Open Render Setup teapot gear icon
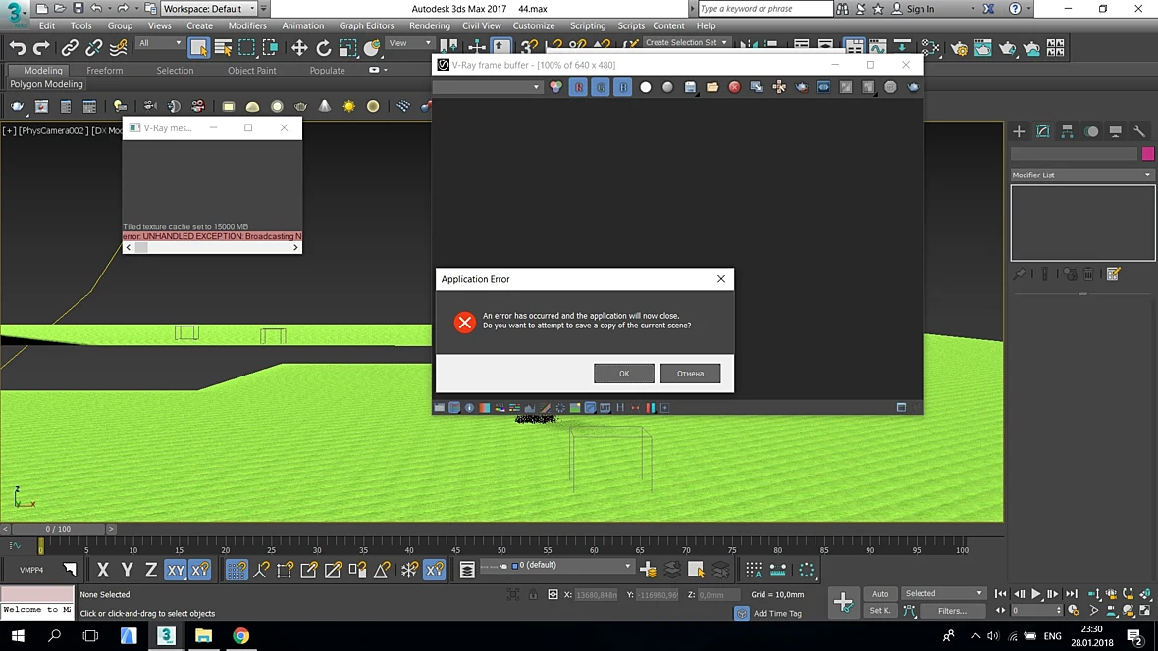This screenshot has width=1158, height=651. pyautogui.click(x=959, y=48)
